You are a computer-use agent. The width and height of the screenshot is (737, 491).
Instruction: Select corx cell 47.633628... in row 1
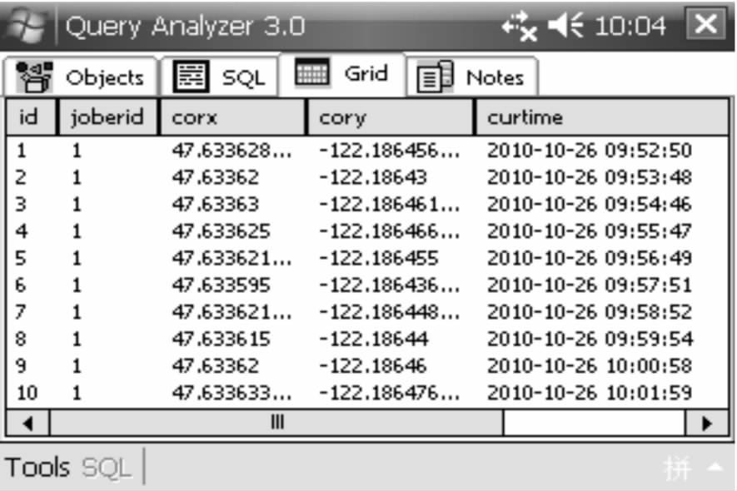coord(232,151)
